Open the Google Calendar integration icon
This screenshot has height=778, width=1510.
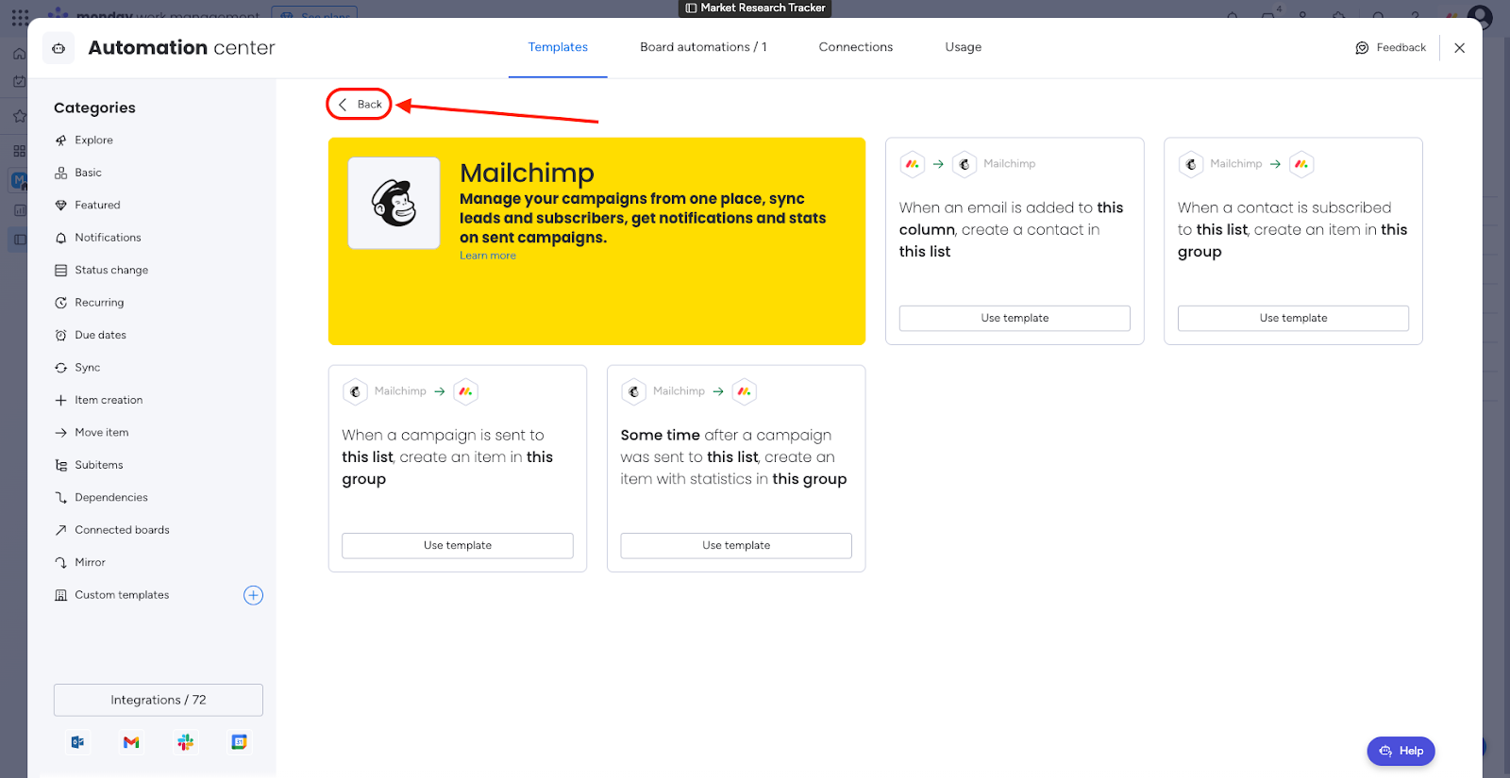coord(240,742)
